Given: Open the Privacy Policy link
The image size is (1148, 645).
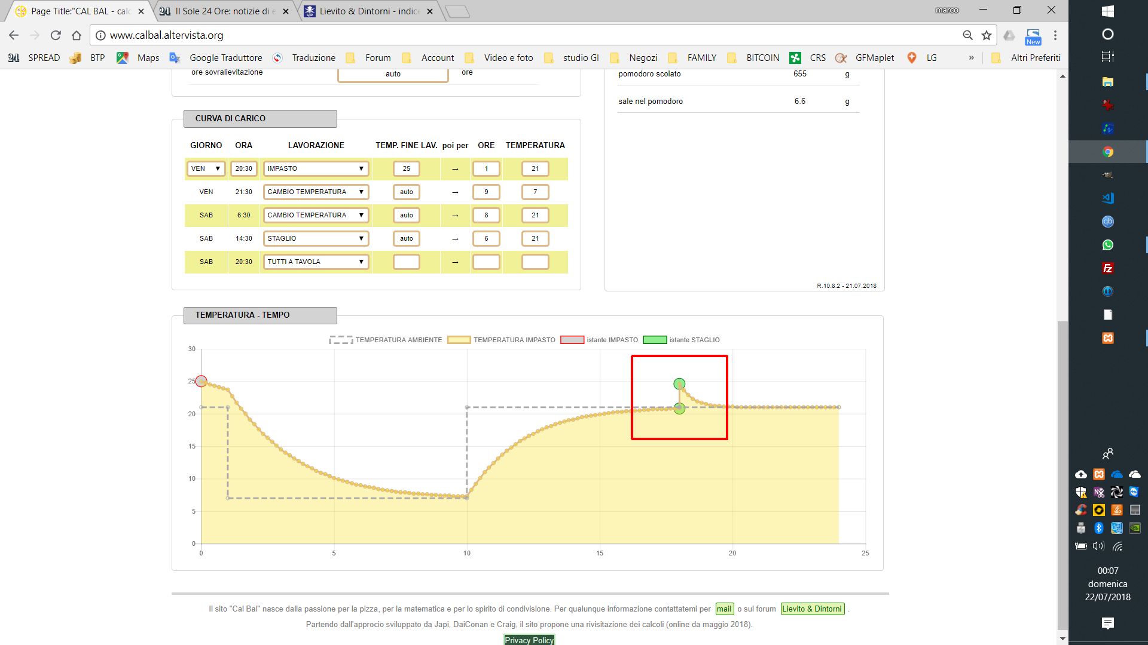Looking at the screenshot, I should click(x=529, y=640).
